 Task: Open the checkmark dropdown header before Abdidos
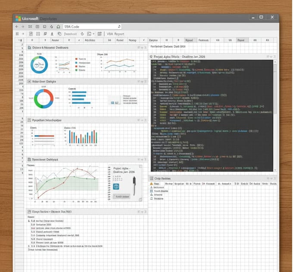[x=79, y=40]
